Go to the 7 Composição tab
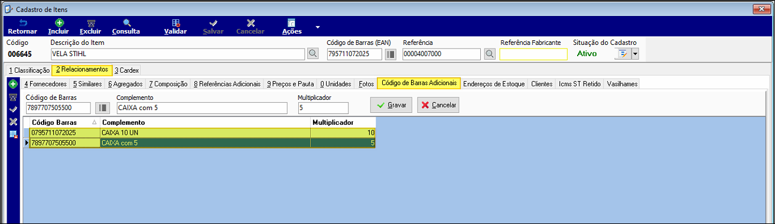 click(x=168, y=84)
